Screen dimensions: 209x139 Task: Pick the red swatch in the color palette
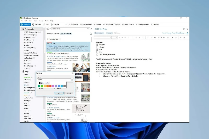pyautogui.click(x=50, y=86)
